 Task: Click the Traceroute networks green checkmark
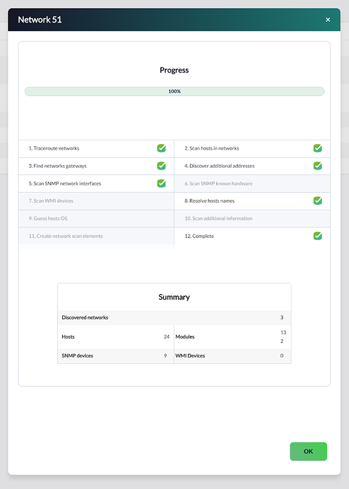click(x=161, y=148)
